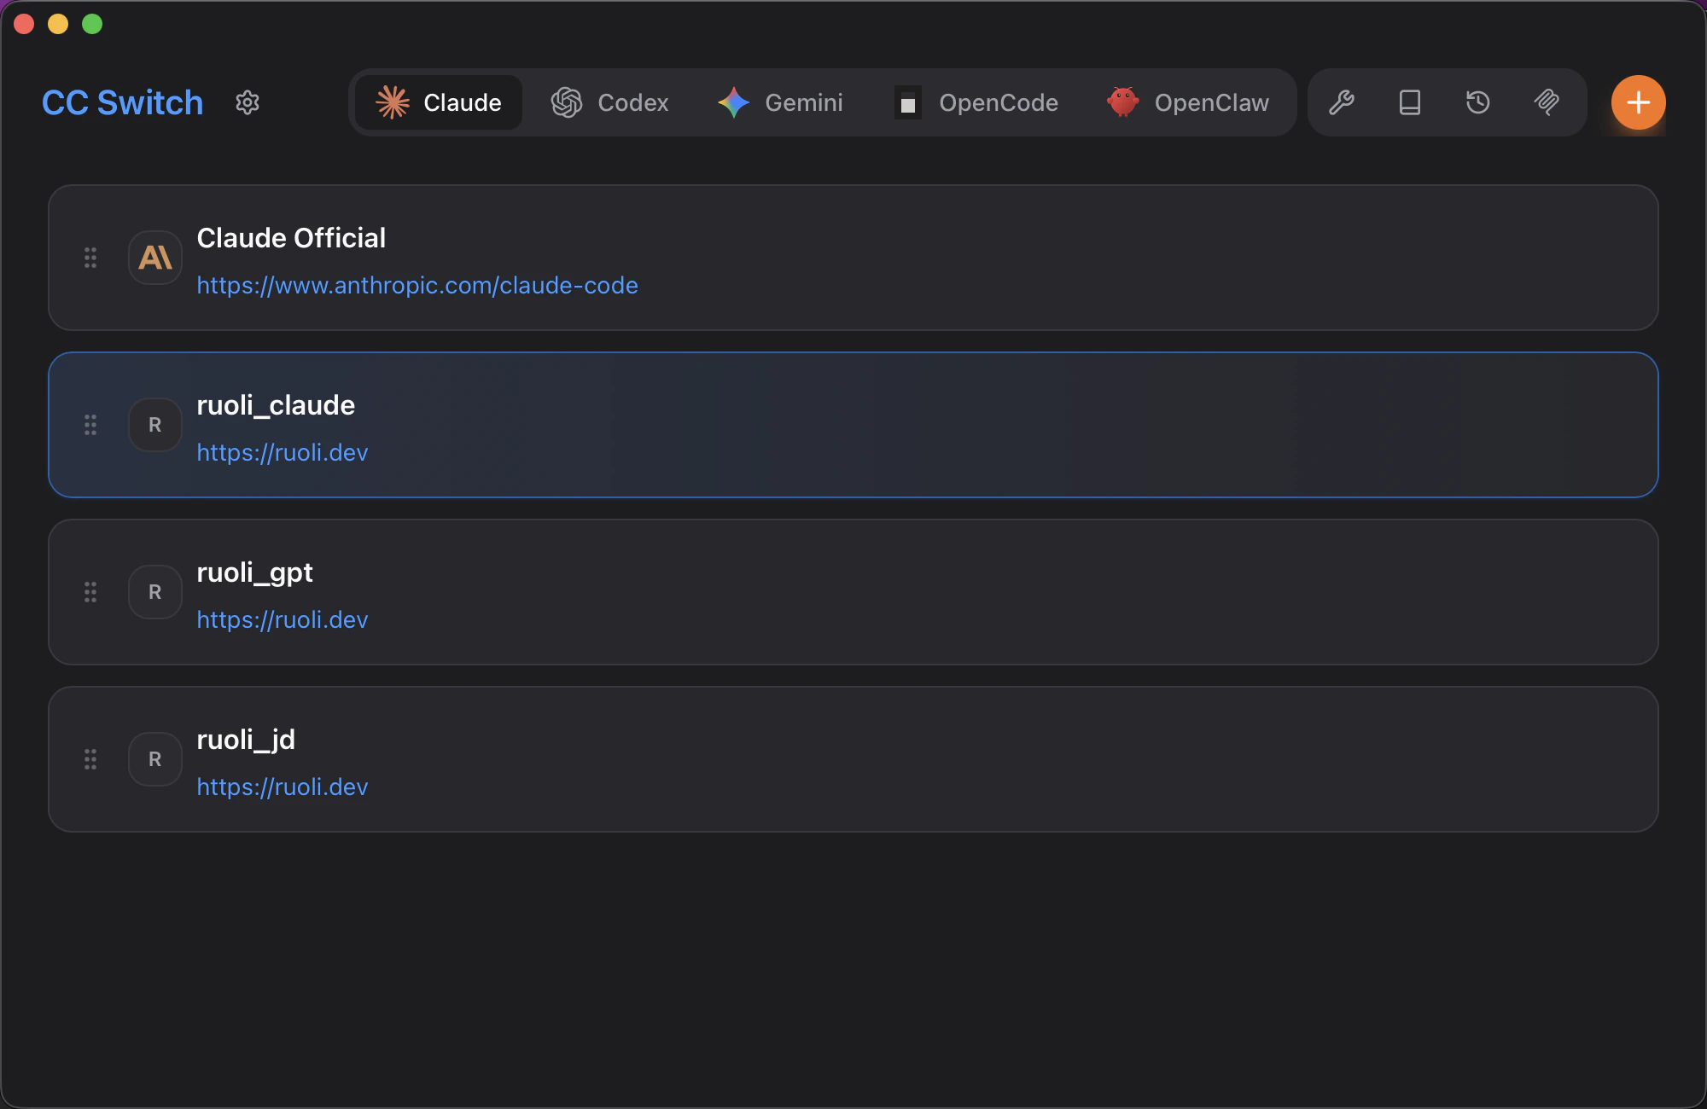The width and height of the screenshot is (1707, 1109).
Task: Maximize the window with the green button
Action: 92,24
